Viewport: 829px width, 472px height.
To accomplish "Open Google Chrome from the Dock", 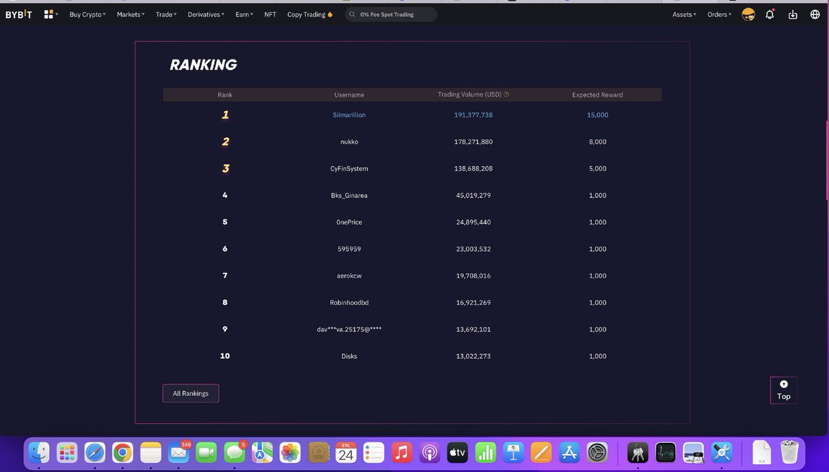I will tap(123, 453).
